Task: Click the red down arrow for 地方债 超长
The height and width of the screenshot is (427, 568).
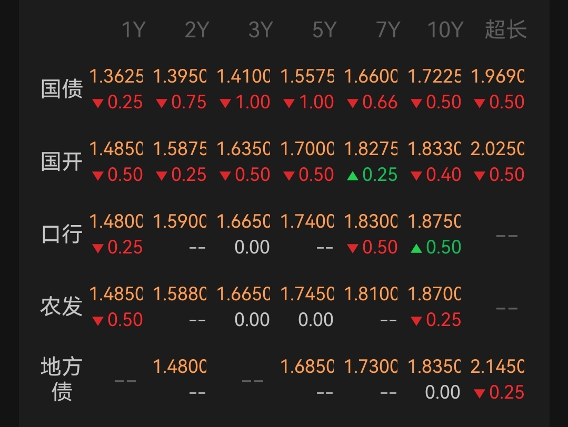Action: 480,393
